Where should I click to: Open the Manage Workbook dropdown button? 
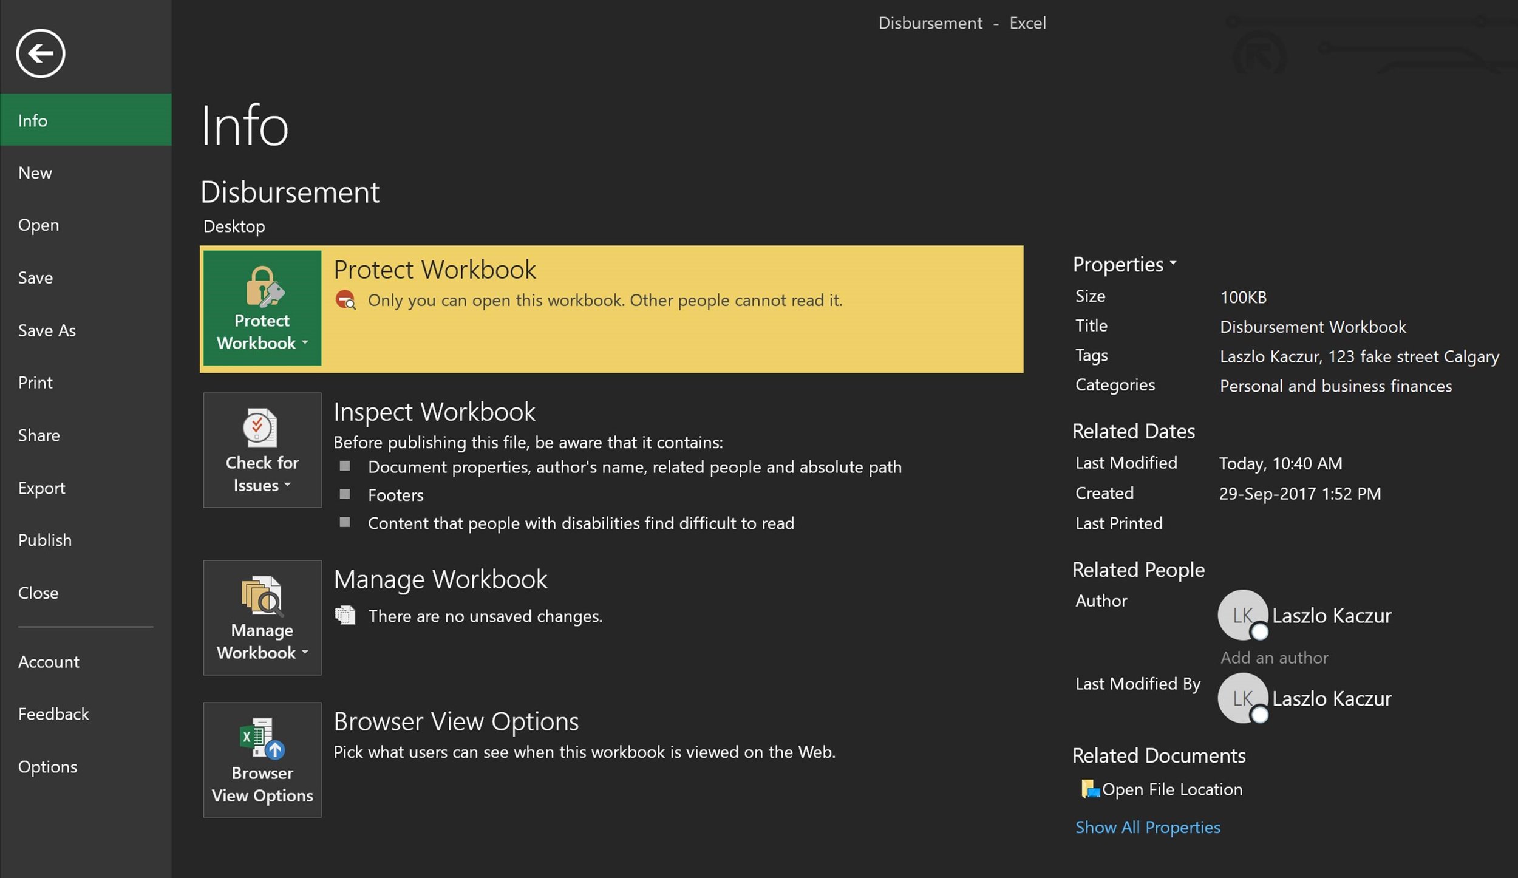(x=262, y=618)
